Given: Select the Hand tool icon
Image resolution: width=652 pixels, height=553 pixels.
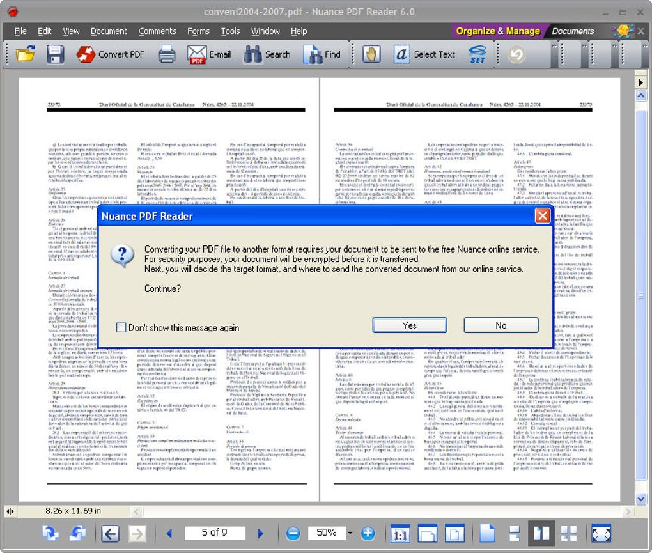Looking at the screenshot, I should (371, 54).
